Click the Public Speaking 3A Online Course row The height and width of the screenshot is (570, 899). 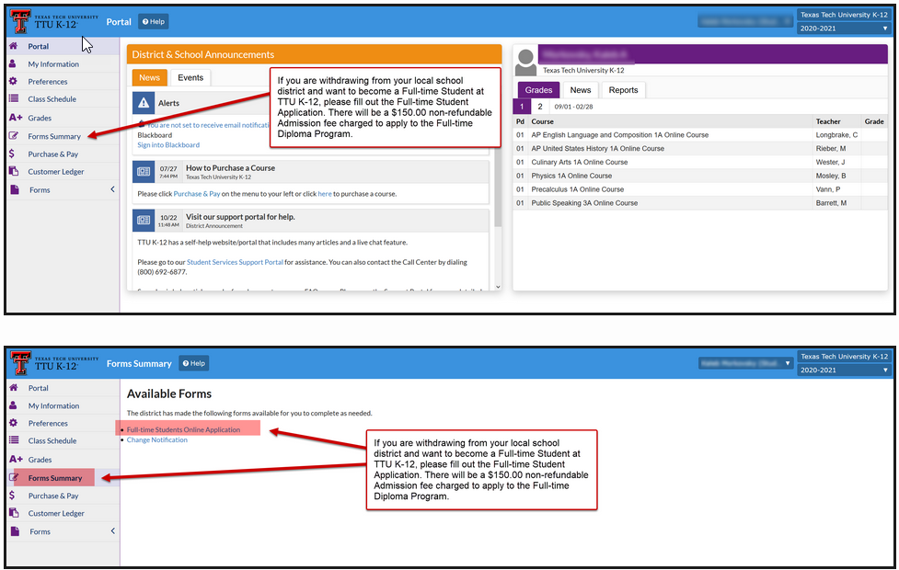tap(700, 203)
